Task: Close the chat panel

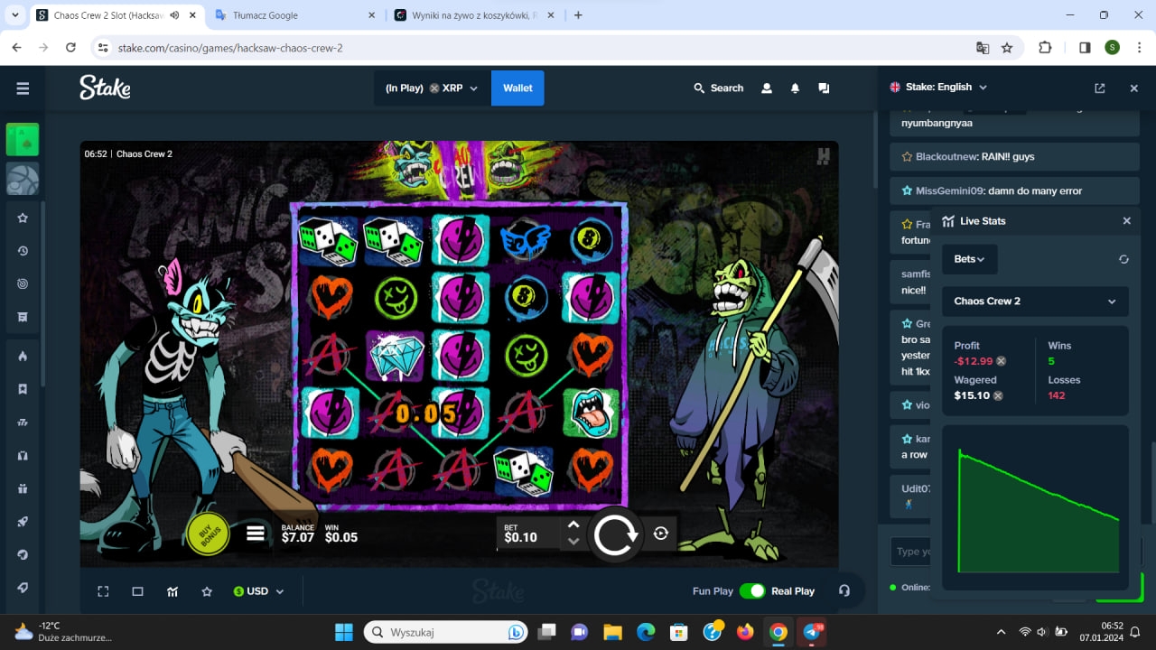Action: [x=1133, y=88]
